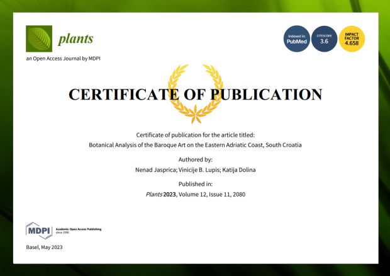Select the italic 'plants' journal name
The image size is (390, 276).
[x=75, y=39]
